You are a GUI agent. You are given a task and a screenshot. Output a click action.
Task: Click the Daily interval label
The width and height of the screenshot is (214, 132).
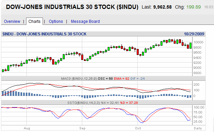198,128
